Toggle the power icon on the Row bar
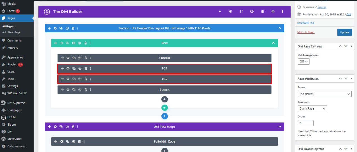The height and width of the screenshot is (152, 357). [79, 43]
